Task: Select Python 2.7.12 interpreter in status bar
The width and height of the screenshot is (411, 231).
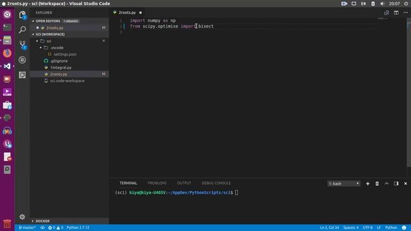Action: click(x=78, y=228)
